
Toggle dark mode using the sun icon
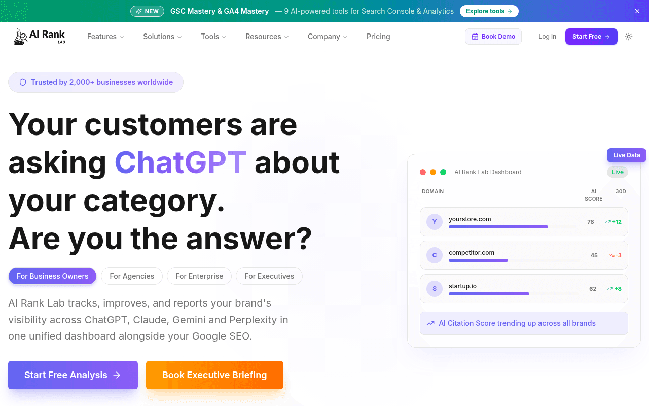[629, 37]
